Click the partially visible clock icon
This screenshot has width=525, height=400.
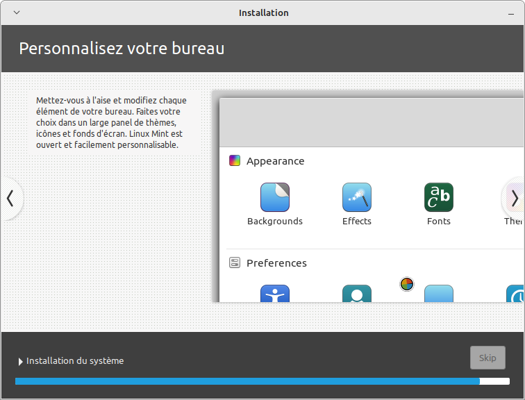click(515, 294)
